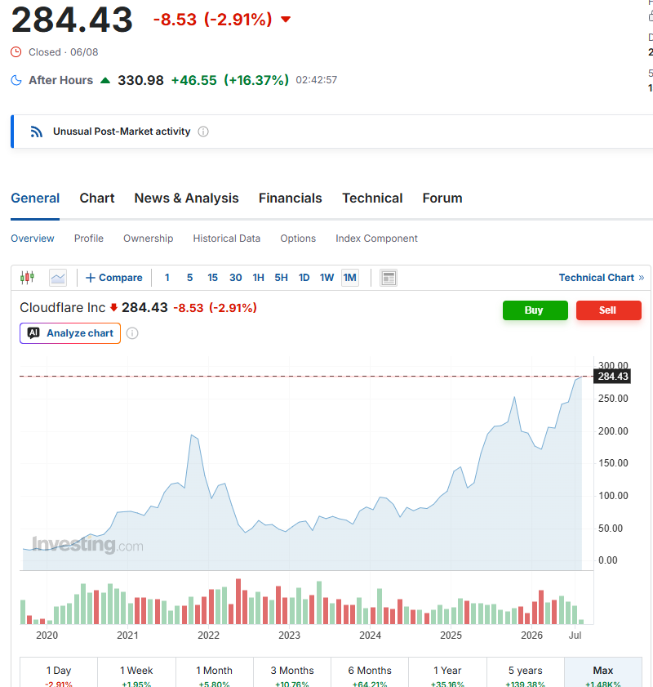Switch to candlestick chart type icon

click(27, 278)
